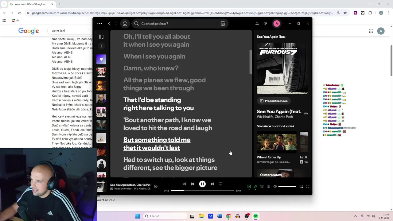Open friend activity icon in Spotify
The height and width of the screenshot is (221, 393).
(265, 24)
